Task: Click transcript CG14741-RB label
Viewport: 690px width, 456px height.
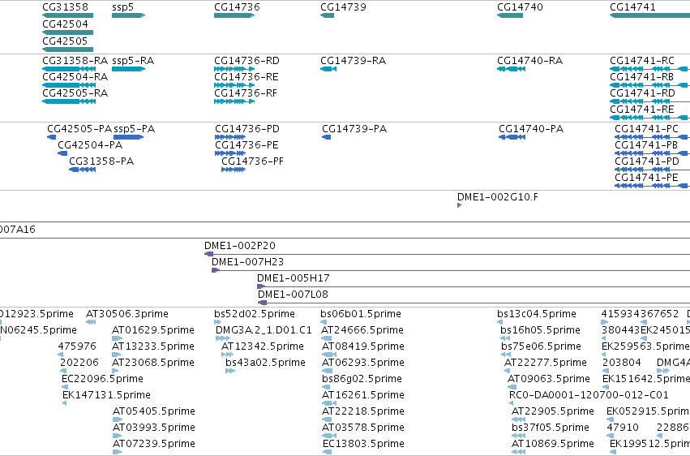Action: pyautogui.click(x=641, y=77)
